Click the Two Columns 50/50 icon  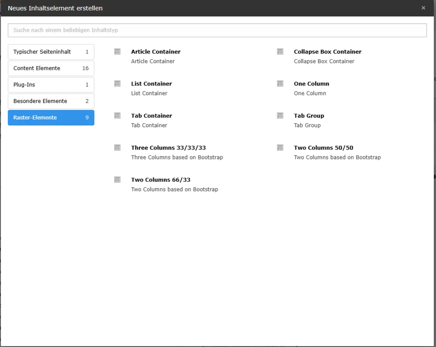point(280,148)
